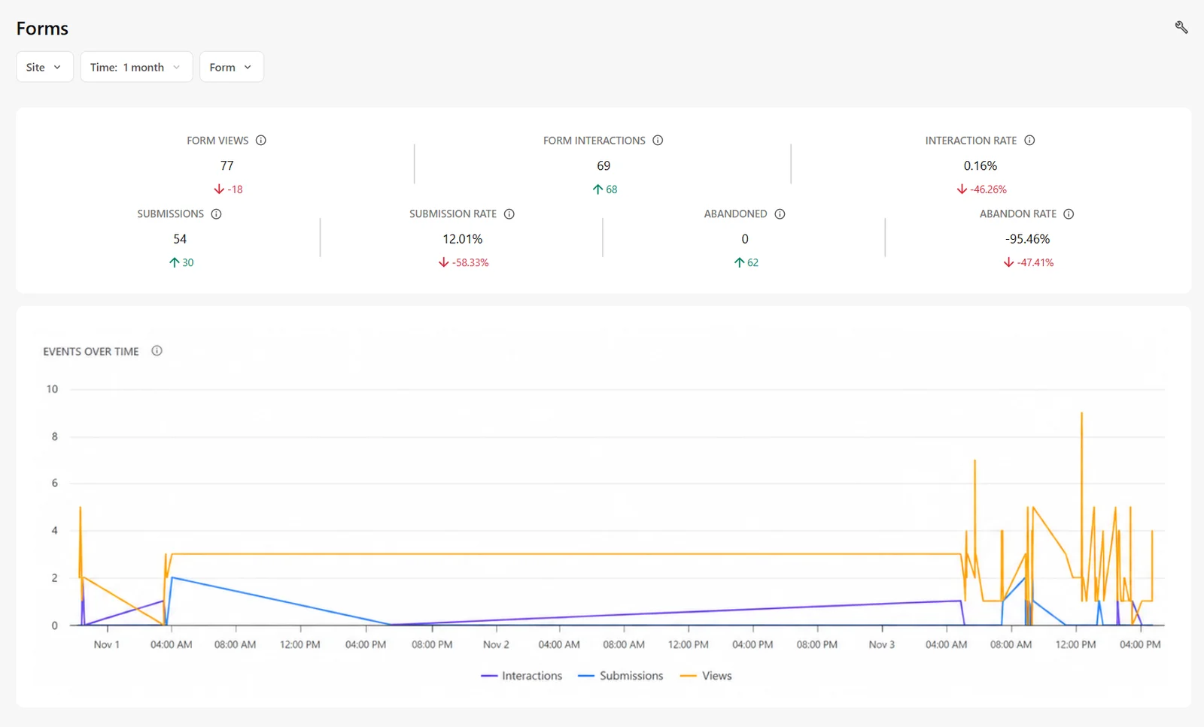Click the 62 increase under Abandoned
This screenshot has width=1204, height=727.
pyautogui.click(x=746, y=262)
